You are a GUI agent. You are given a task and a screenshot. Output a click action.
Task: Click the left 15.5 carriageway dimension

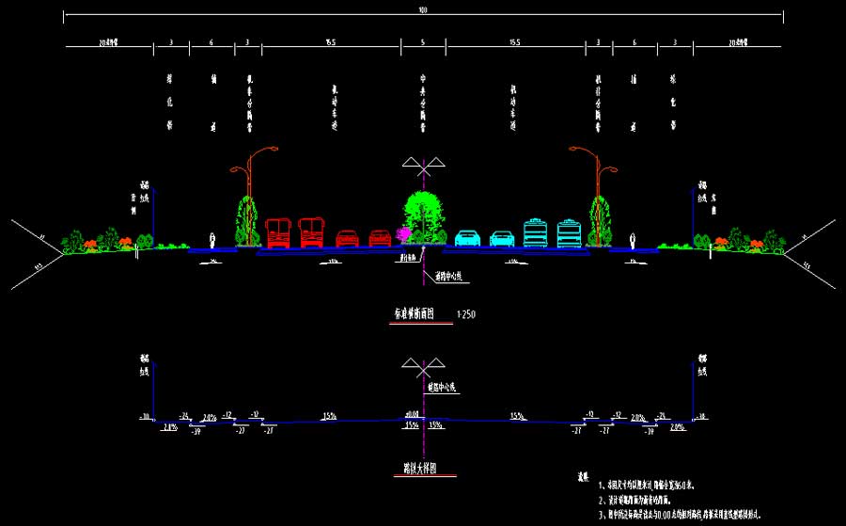point(331,42)
